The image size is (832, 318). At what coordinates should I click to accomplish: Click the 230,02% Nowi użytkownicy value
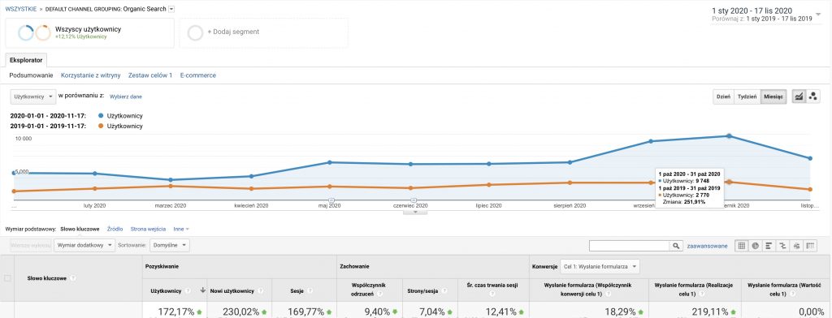pos(240,312)
